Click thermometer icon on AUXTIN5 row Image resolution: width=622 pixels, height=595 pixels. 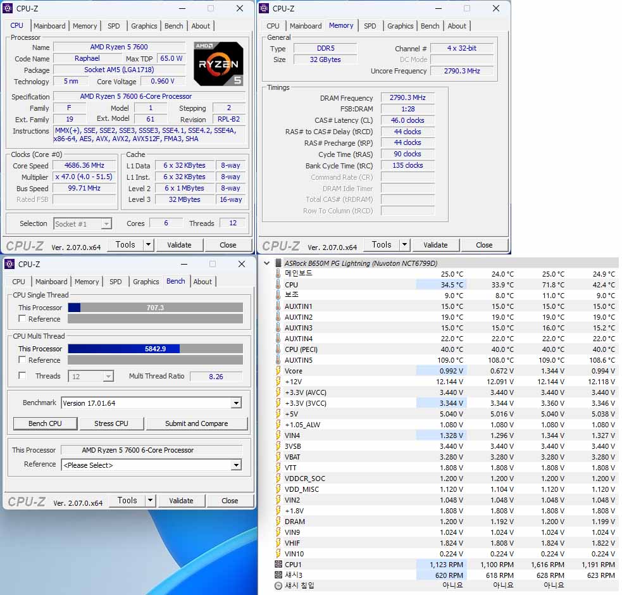[278, 360]
